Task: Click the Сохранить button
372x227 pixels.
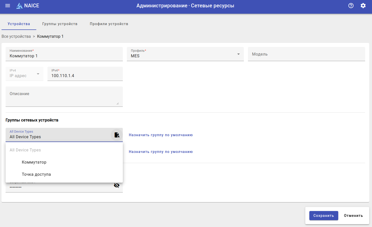Action: tap(324, 216)
